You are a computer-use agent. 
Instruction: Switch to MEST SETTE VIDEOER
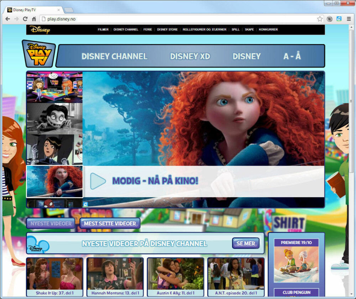point(110,224)
